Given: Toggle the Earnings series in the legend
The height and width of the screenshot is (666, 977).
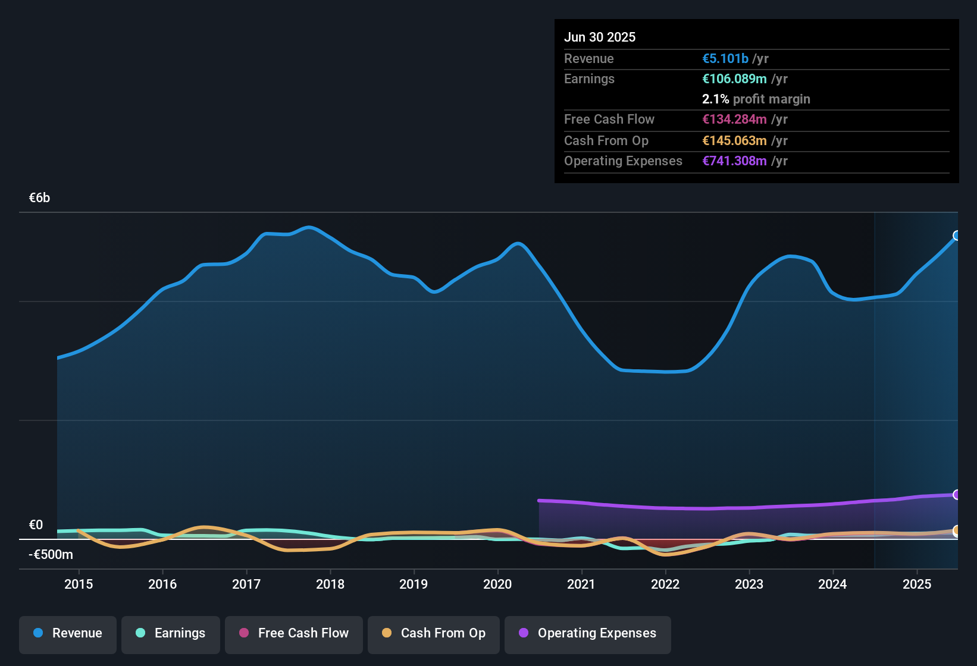Looking at the screenshot, I should (x=171, y=633).
